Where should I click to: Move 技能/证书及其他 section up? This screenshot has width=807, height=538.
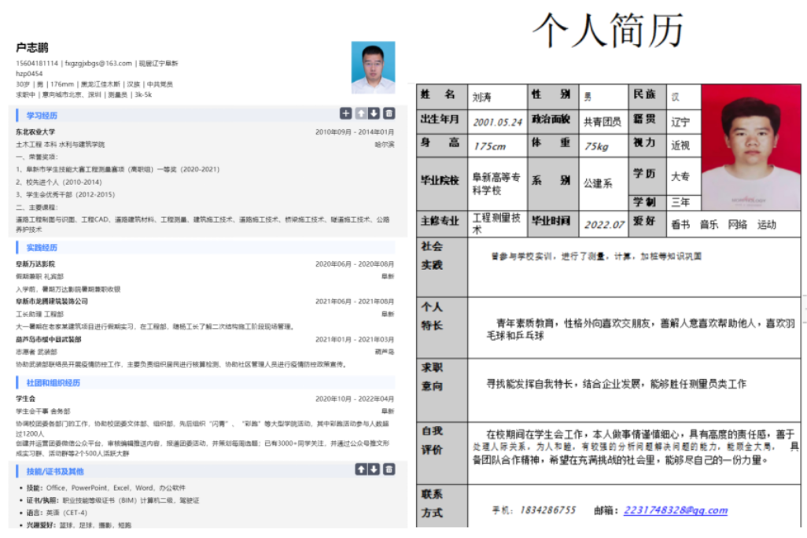point(361,470)
